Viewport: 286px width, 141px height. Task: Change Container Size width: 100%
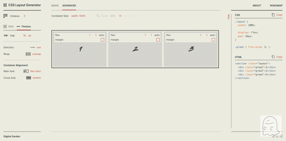pos(78,16)
